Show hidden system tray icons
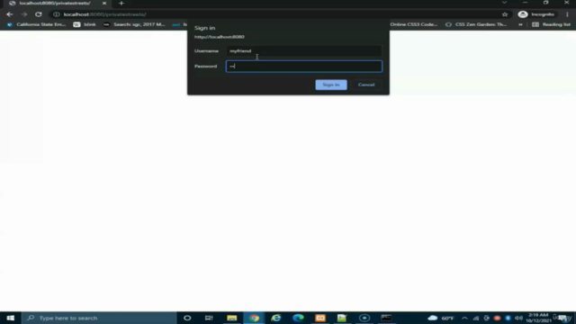This screenshot has height=324, width=576. click(464, 318)
